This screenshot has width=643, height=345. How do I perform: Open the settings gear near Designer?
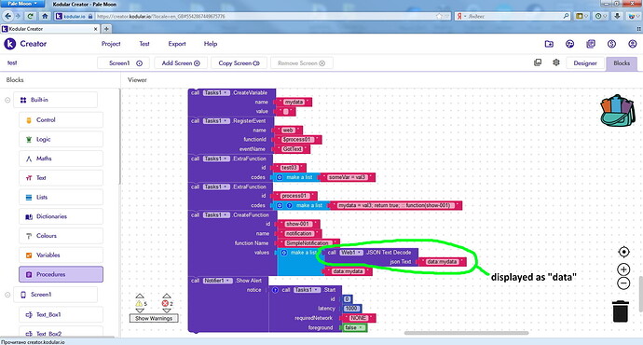coord(556,62)
